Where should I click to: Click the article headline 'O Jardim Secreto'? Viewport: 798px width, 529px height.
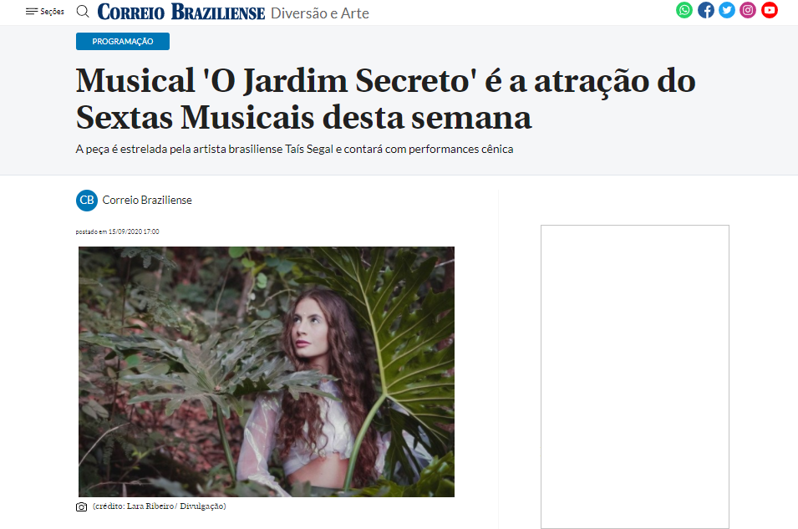(x=385, y=99)
